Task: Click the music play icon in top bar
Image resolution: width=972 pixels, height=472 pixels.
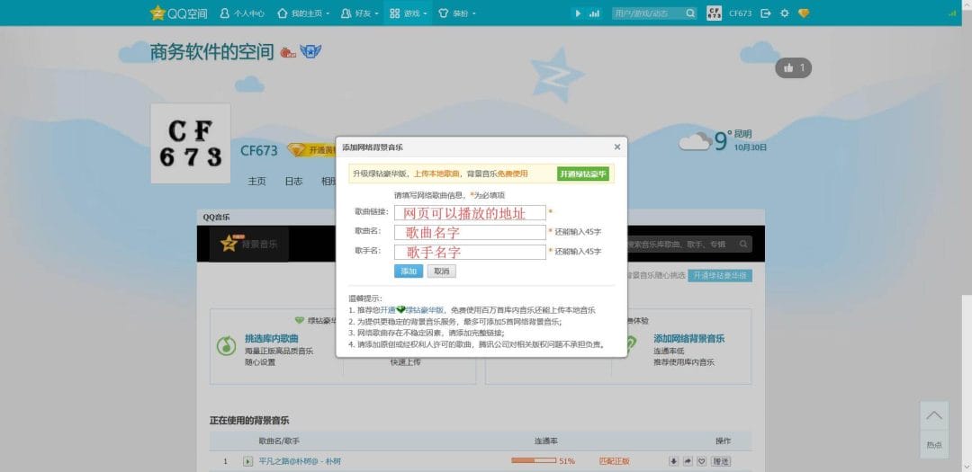Action: point(578,13)
